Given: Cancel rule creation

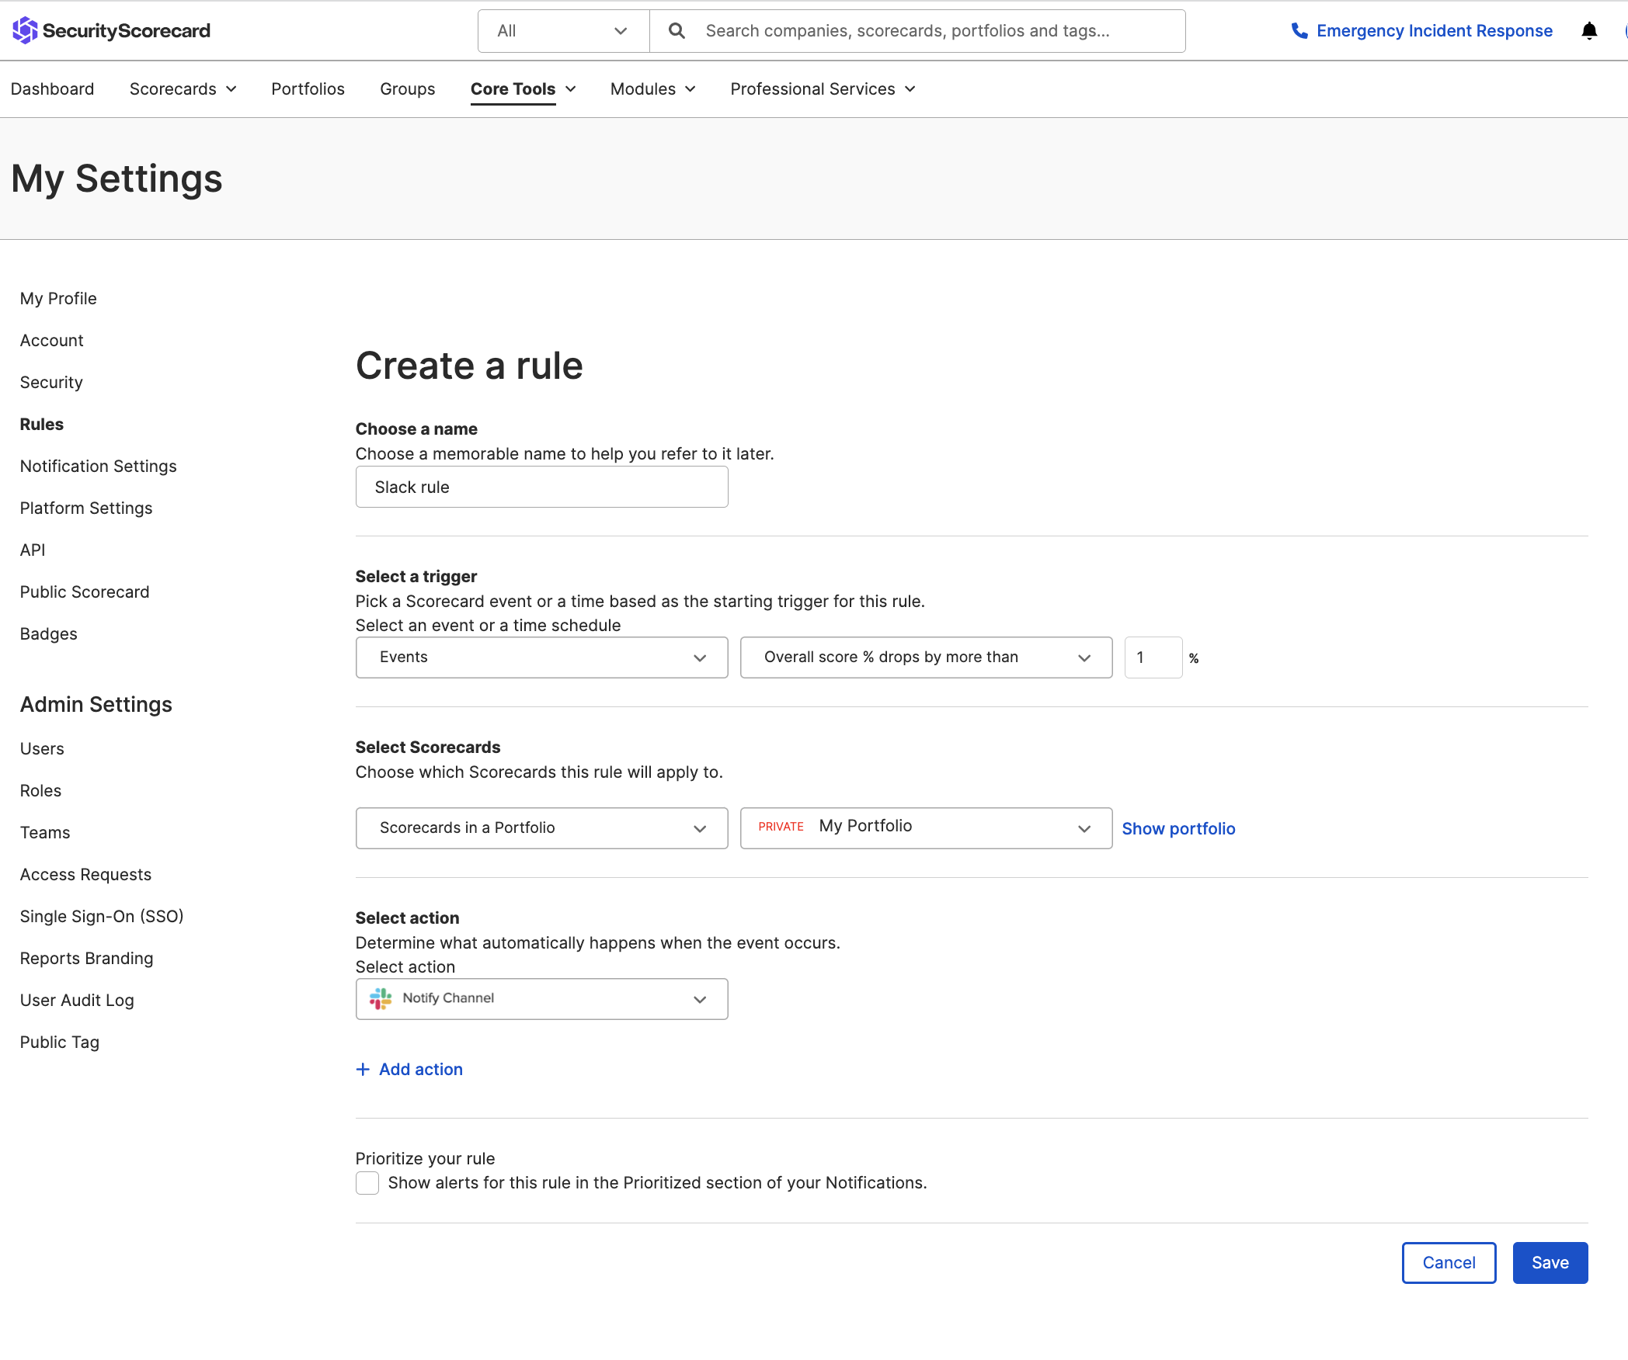Looking at the screenshot, I should 1448,1262.
